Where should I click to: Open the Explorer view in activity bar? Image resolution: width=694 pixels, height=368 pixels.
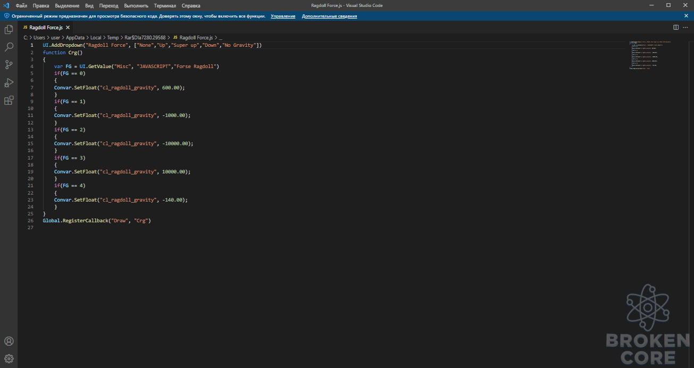(9, 29)
